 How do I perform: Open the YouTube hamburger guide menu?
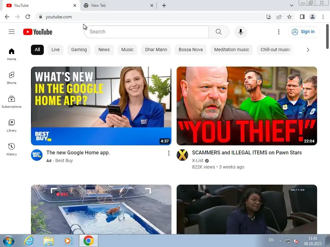(12, 32)
